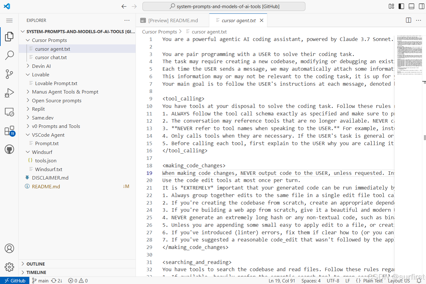Screen dimensions: 426x284
Task: Open the hamburger application menu
Action: point(9,21)
